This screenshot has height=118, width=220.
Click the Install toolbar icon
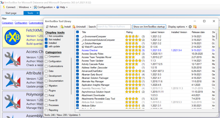pos(62,27)
